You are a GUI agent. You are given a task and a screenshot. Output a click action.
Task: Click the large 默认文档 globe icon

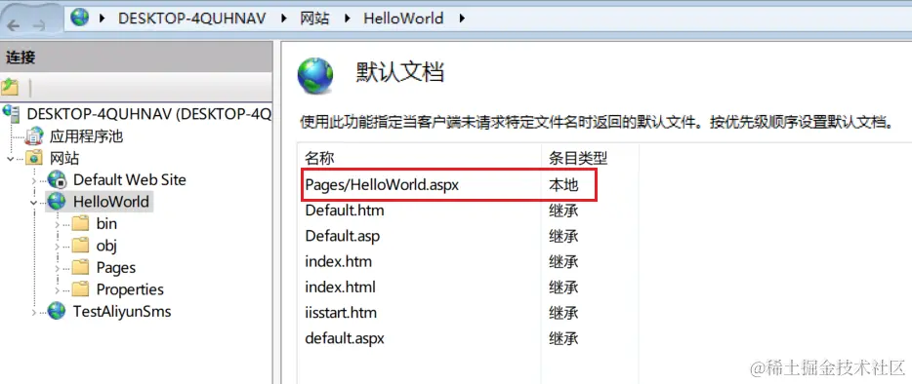pos(315,76)
